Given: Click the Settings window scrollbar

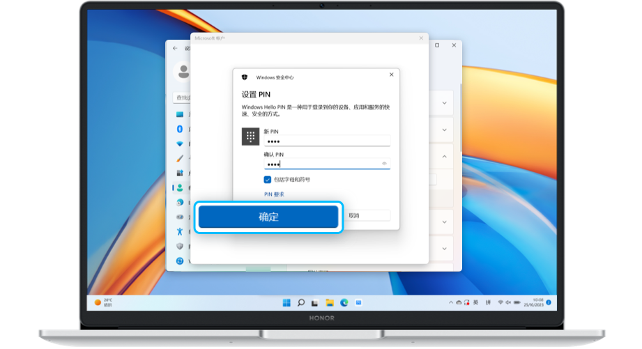Looking at the screenshot, I should click(461, 118).
